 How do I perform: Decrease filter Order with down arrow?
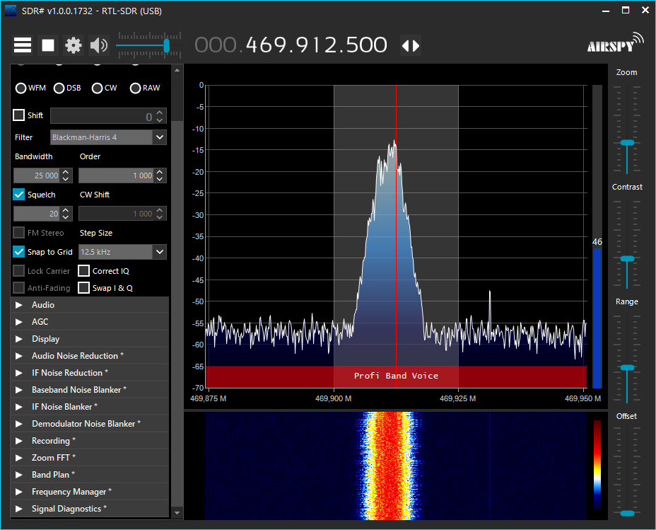(160, 179)
